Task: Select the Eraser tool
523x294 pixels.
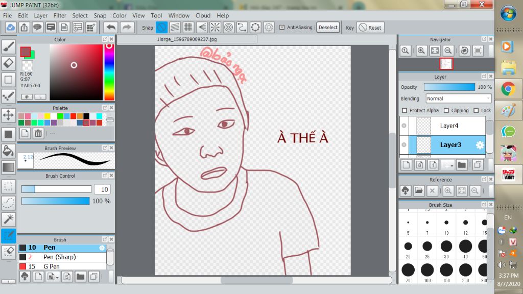Action: click(x=9, y=63)
